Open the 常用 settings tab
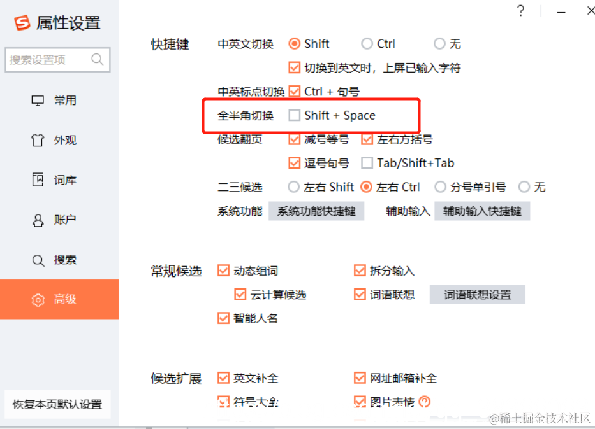 click(x=59, y=101)
